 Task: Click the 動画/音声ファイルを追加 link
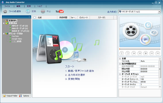(x=81, y=71)
